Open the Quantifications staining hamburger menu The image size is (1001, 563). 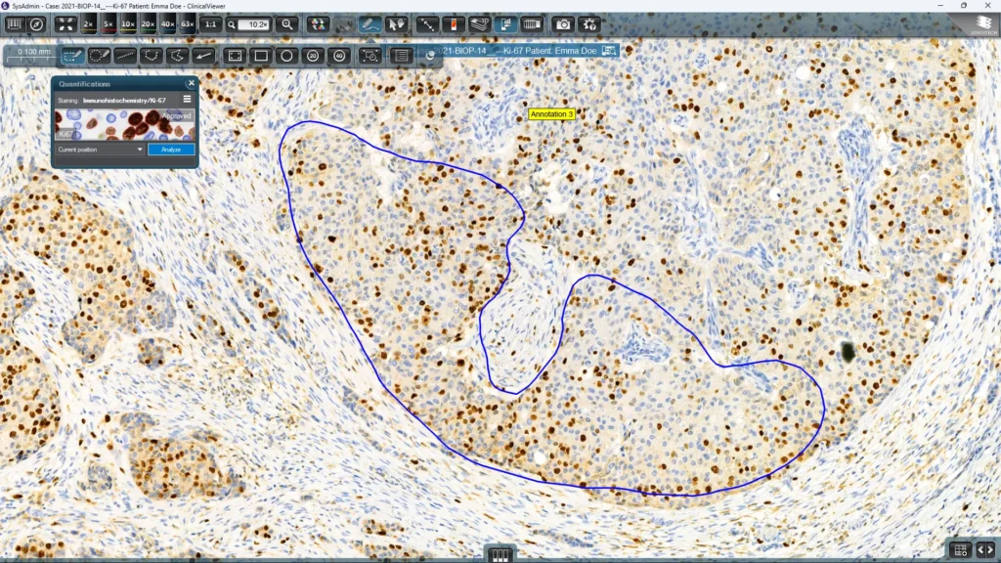[x=187, y=100]
